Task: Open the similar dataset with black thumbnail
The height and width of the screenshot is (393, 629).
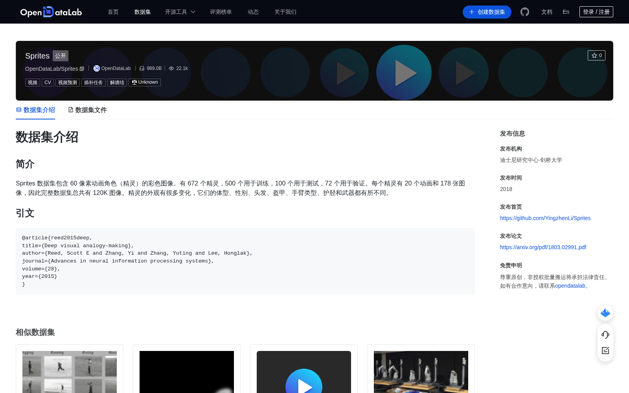Action: point(187,369)
